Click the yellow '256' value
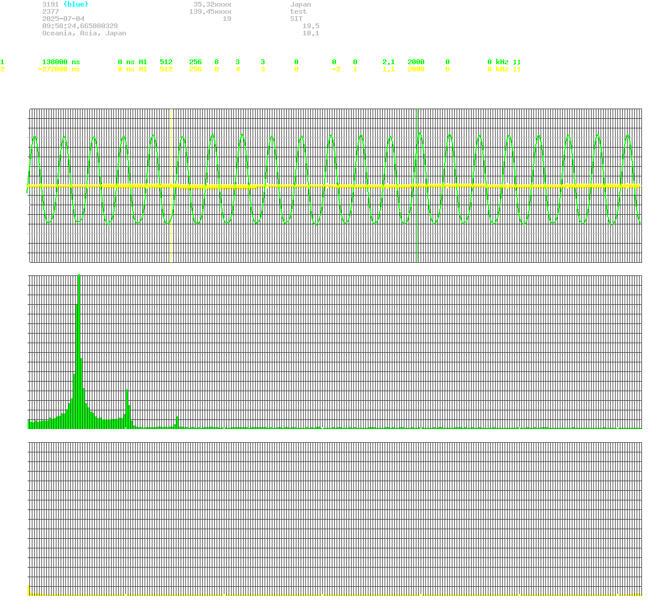 point(195,69)
